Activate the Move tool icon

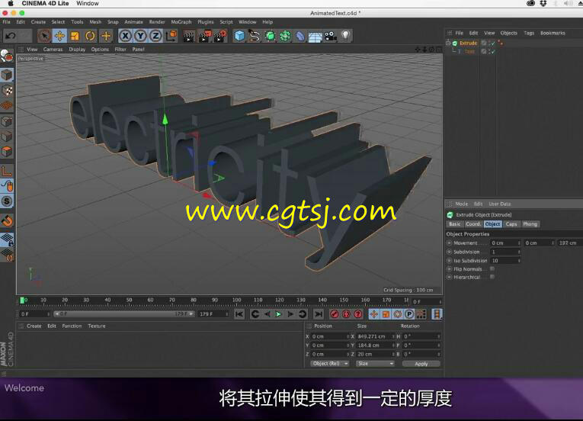point(59,36)
